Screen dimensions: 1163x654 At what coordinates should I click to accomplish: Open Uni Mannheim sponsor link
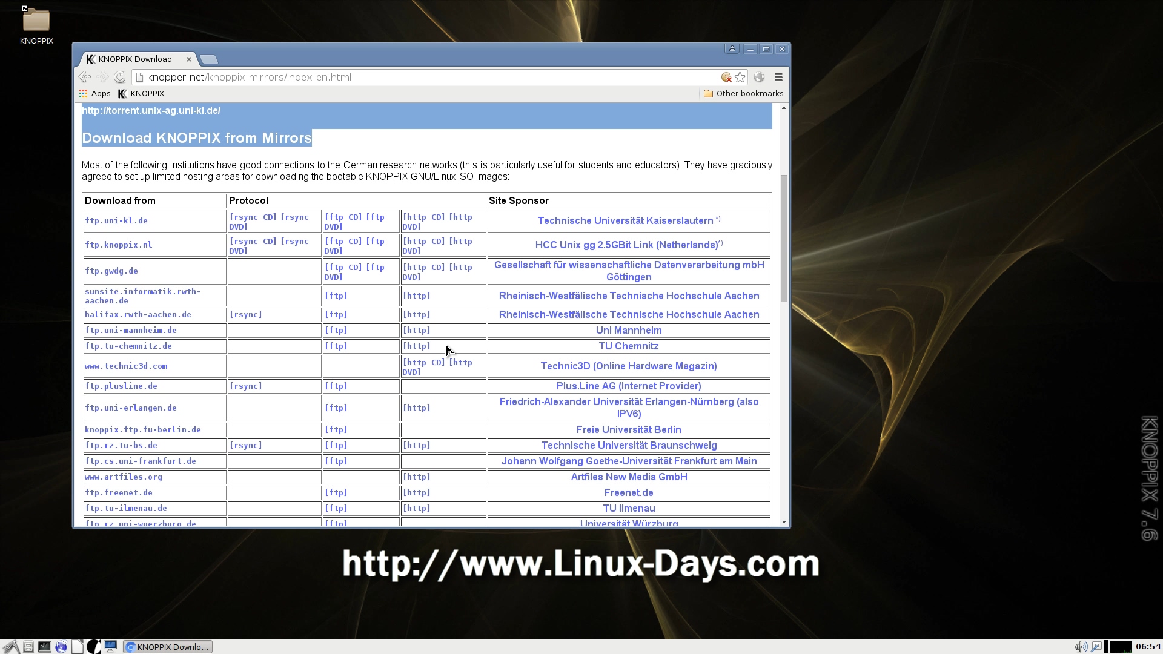pos(629,330)
